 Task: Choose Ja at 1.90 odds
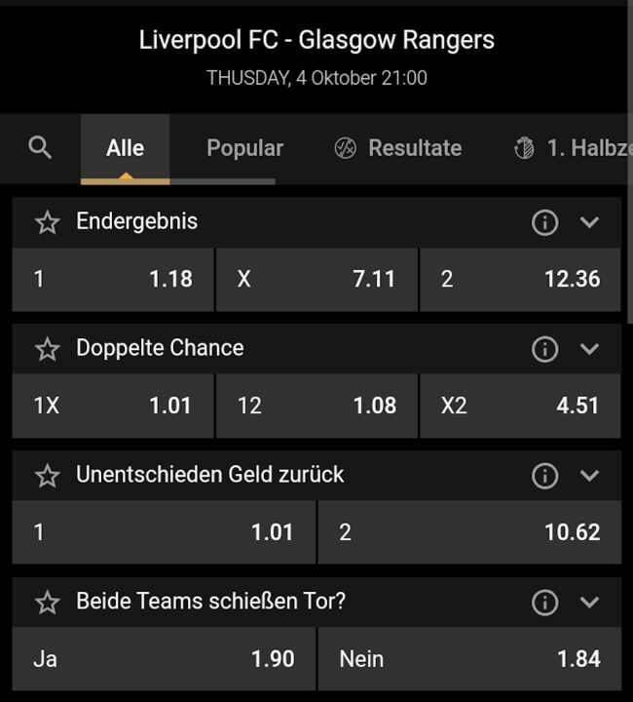tap(164, 659)
